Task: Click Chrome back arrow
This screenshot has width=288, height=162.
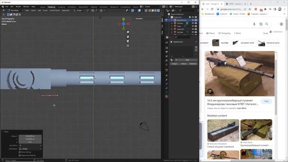Action: tap(202, 9)
